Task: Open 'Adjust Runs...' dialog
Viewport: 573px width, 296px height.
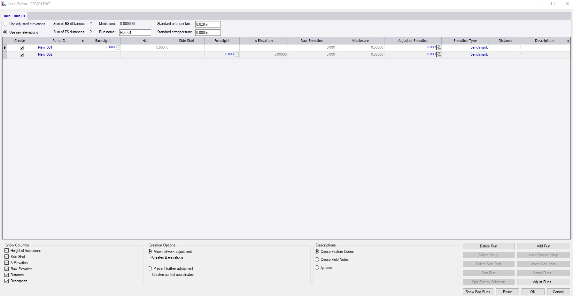Action: [543, 282]
